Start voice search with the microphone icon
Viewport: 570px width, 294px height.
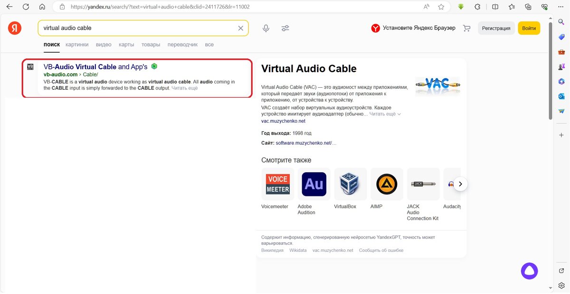click(x=266, y=28)
